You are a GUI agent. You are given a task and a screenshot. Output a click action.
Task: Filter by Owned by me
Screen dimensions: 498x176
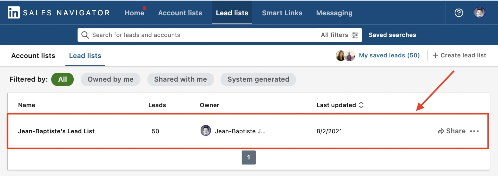click(x=111, y=79)
